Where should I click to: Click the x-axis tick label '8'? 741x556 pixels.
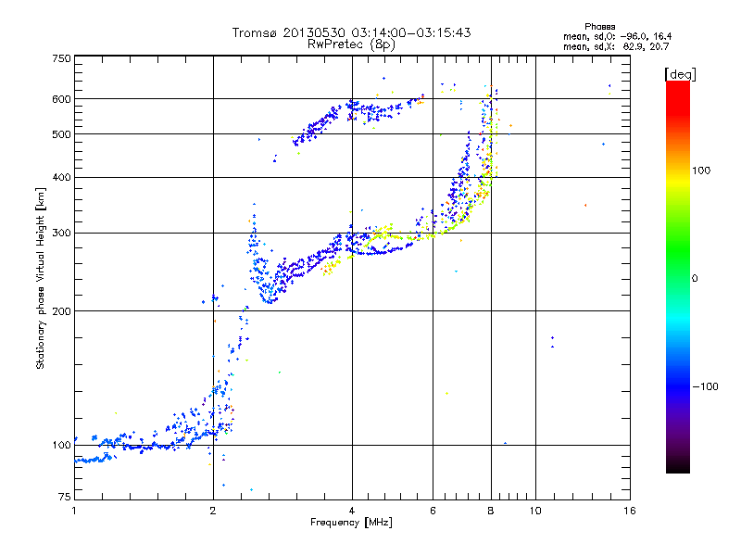coord(491,511)
